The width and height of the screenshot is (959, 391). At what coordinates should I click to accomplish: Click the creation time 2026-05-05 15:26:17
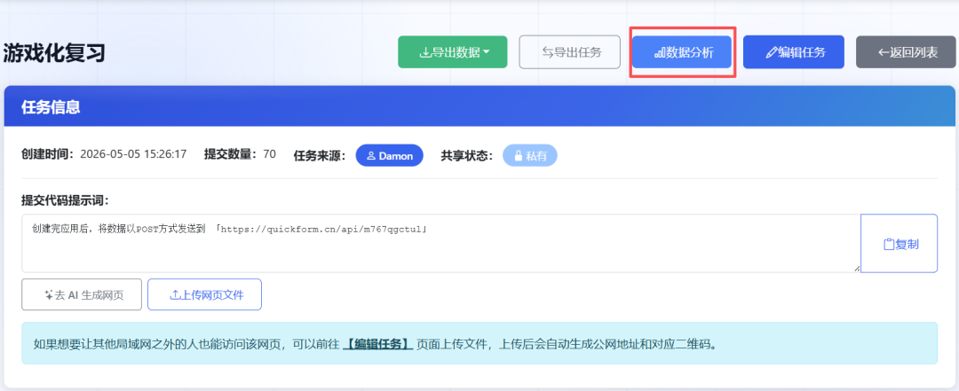coord(133,154)
